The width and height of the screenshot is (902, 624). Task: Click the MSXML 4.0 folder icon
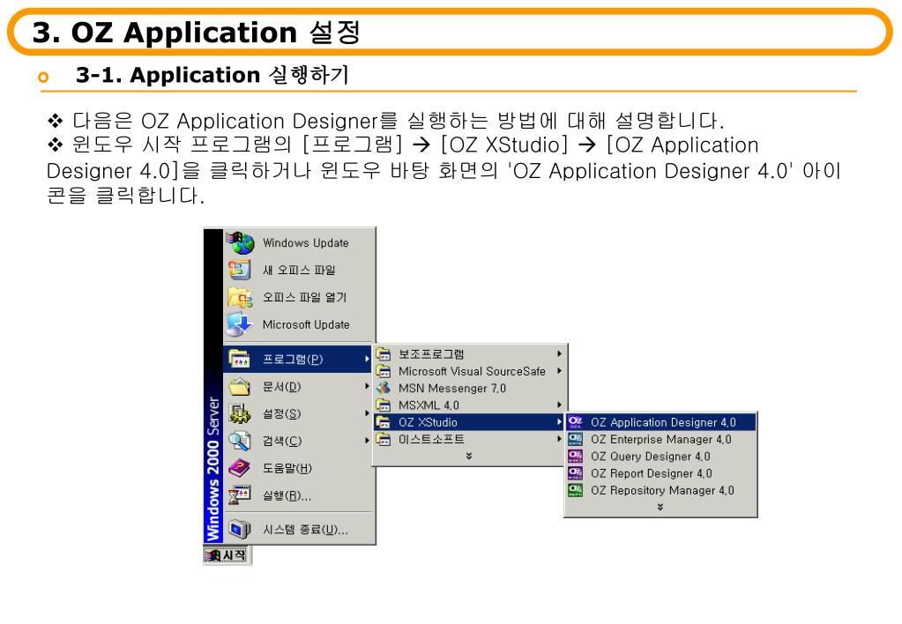tap(384, 405)
